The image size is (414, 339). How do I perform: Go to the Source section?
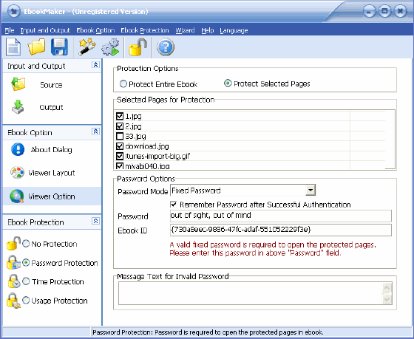pos(51,85)
